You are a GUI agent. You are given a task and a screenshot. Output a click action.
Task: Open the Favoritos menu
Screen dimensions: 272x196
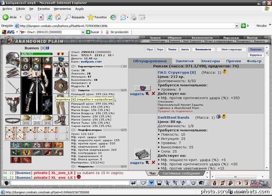tap(44, 9)
